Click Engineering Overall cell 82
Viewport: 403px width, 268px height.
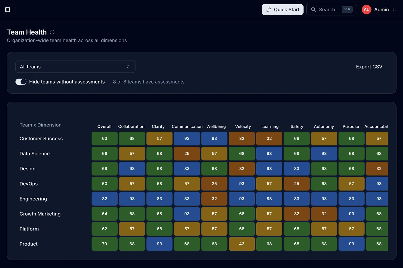point(105,199)
